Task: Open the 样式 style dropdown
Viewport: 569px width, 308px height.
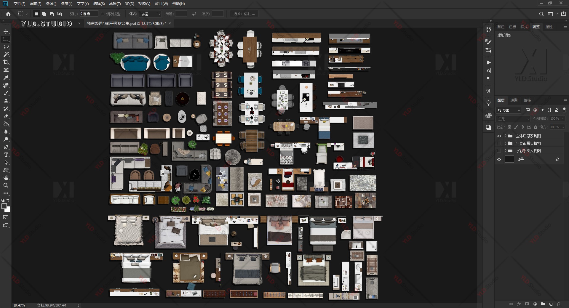Action: tap(150, 14)
